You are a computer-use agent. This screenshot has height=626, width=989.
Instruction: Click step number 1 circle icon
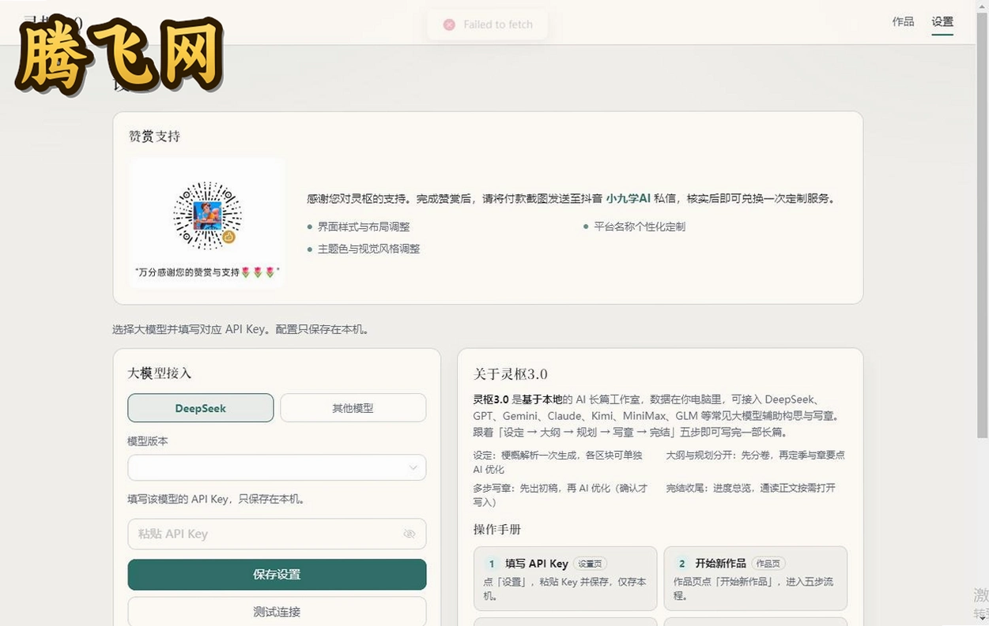click(x=492, y=564)
